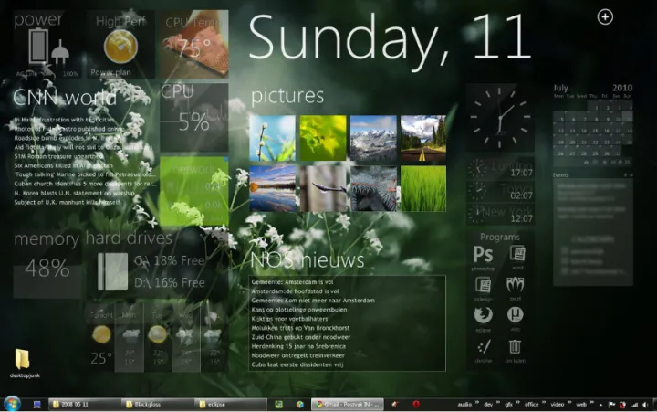Click the plus icon in top-right corner

coord(604,16)
